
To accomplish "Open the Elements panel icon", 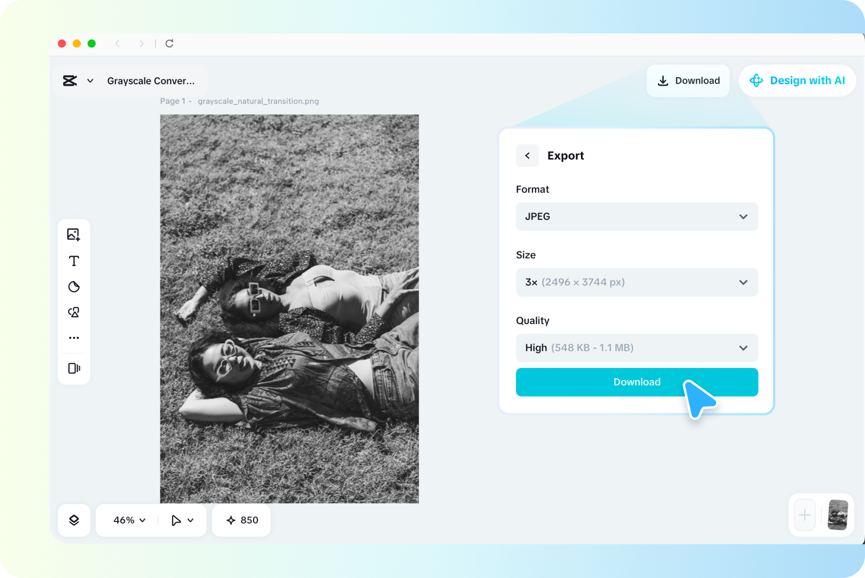I will point(74,312).
